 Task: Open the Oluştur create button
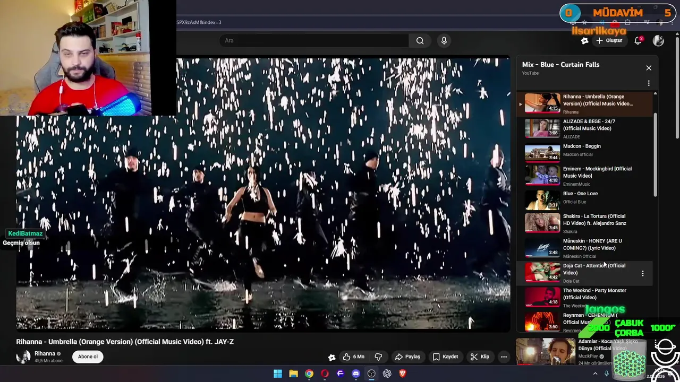[609, 41]
